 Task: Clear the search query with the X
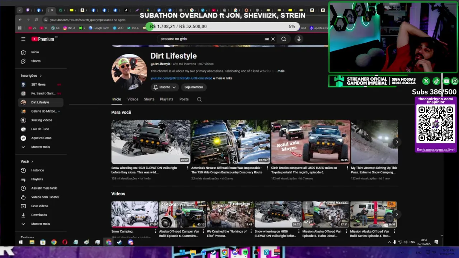pyautogui.click(x=273, y=39)
